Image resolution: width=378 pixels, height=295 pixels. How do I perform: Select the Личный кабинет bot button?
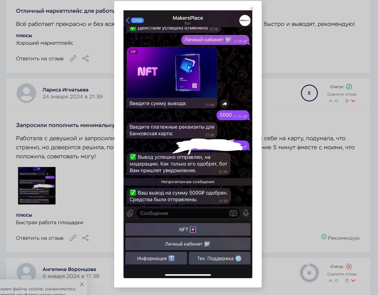point(188,244)
